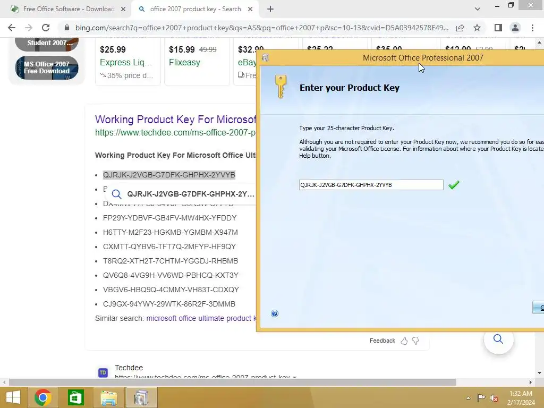The height and width of the screenshot is (408, 544).
Task: Open the Flixeasy seller link
Action: click(184, 63)
